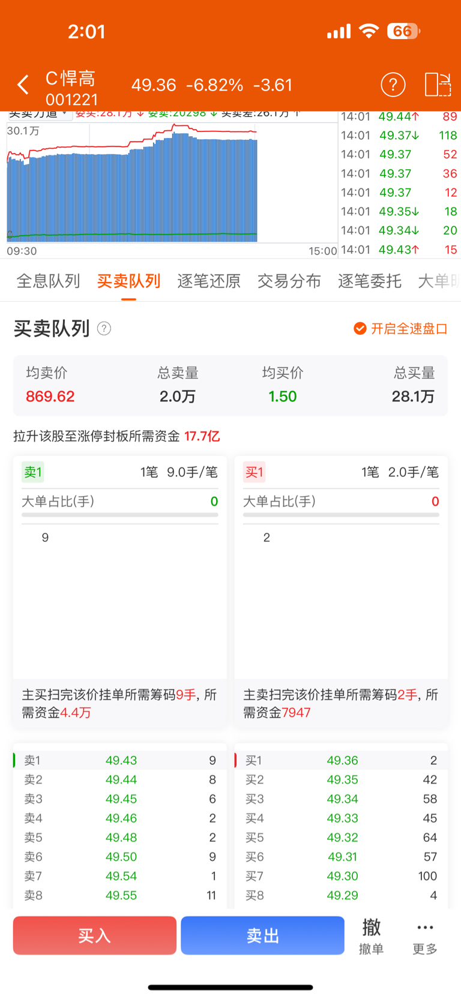Open 更多 three-dots menu
Viewport: 461px width, 999px height.
pos(425,936)
